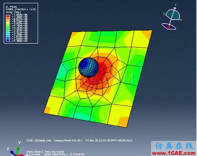Select the 'S, Mises' legend title
Viewport: 197px width, 156px height.
[x=11, y=6]
